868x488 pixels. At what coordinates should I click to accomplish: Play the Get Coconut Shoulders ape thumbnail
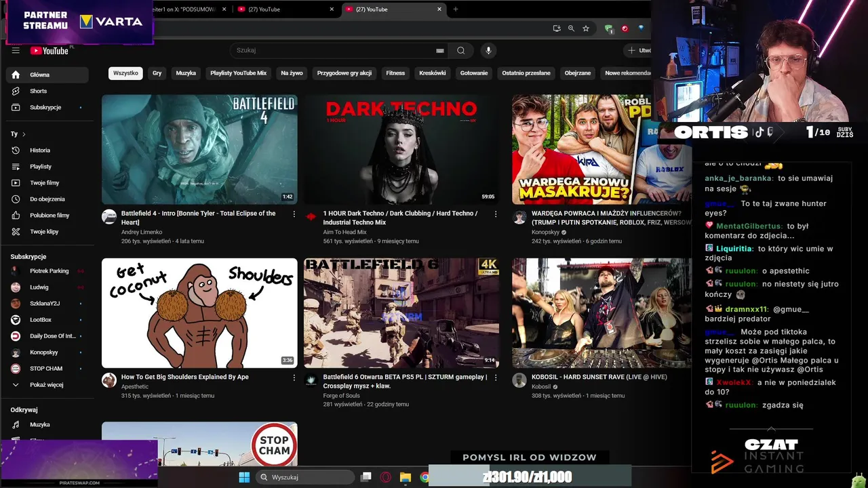point(199,312)
